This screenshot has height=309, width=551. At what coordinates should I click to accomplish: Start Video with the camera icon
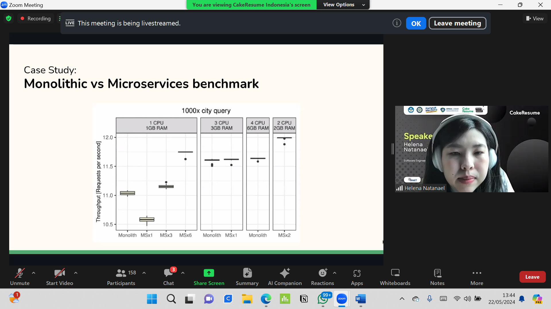tap(59, 277)
